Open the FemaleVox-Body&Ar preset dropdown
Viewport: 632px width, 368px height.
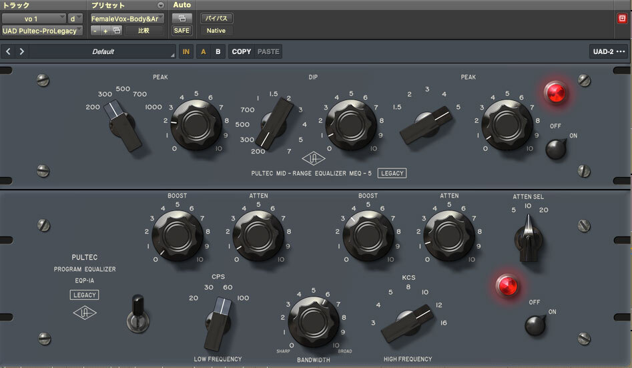pos(127,18)
